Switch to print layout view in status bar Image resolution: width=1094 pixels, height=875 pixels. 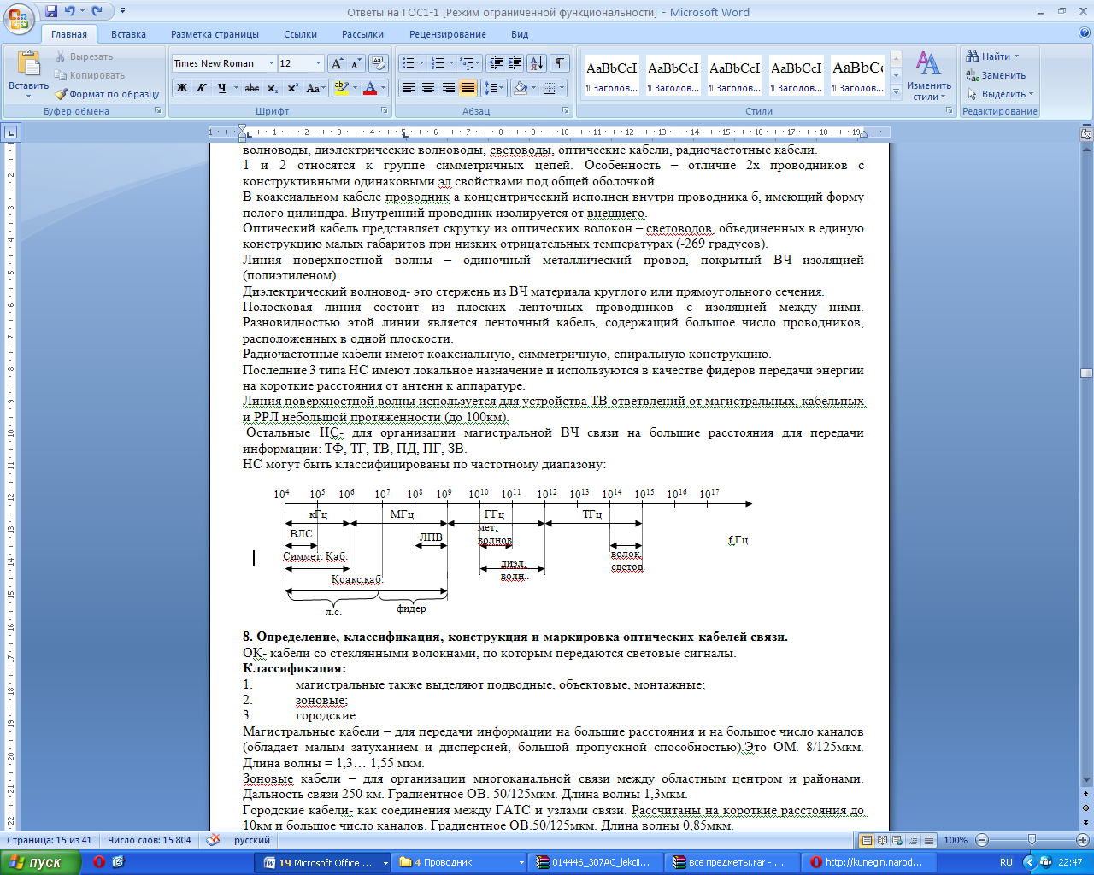pos(867,840)
